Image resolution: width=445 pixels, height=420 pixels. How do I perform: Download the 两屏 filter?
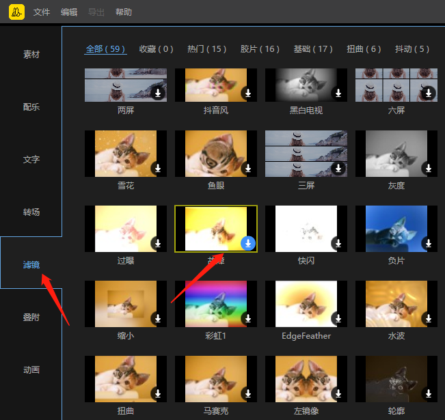158,94
